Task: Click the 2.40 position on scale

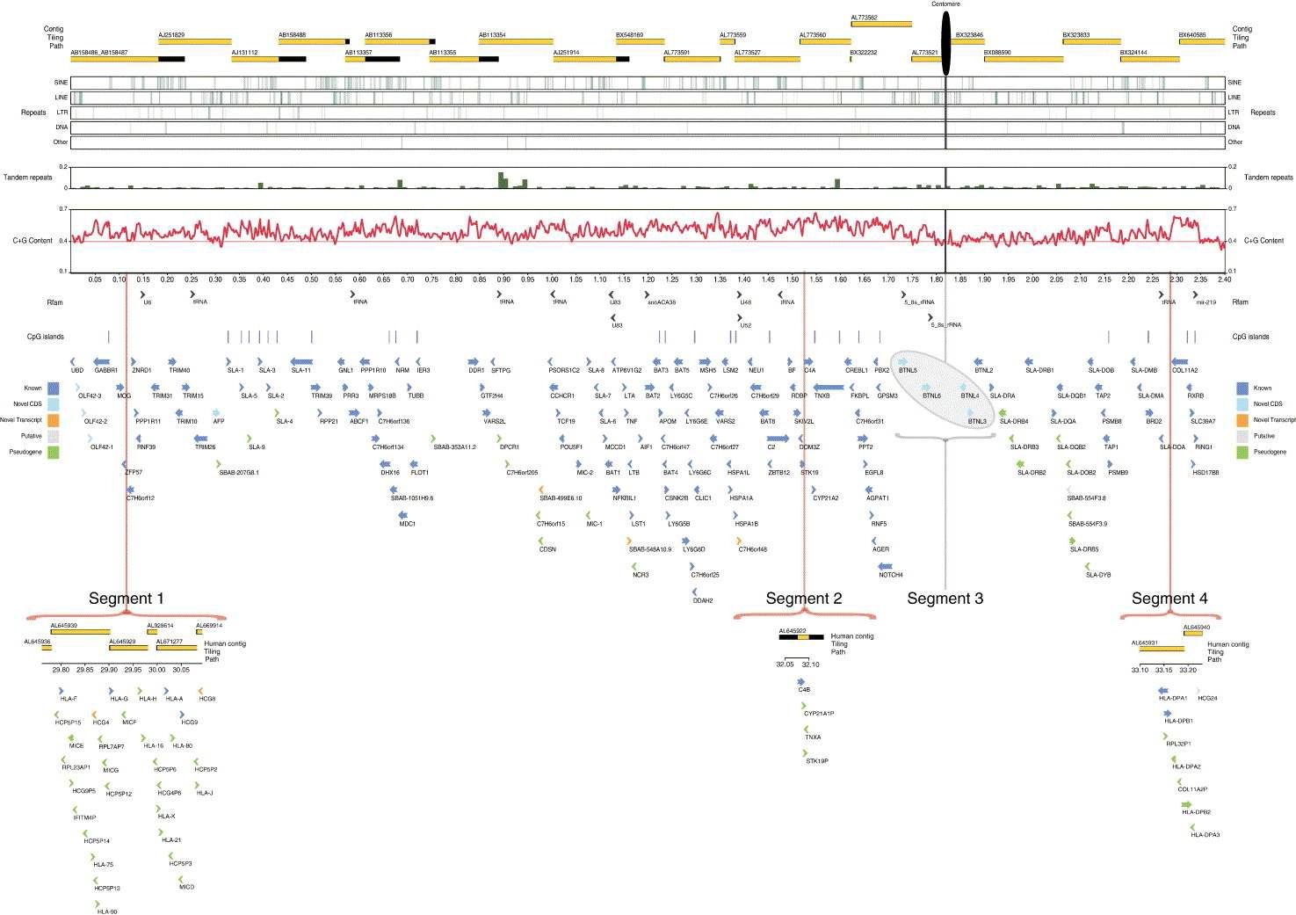Action: tap(1226, 280)
